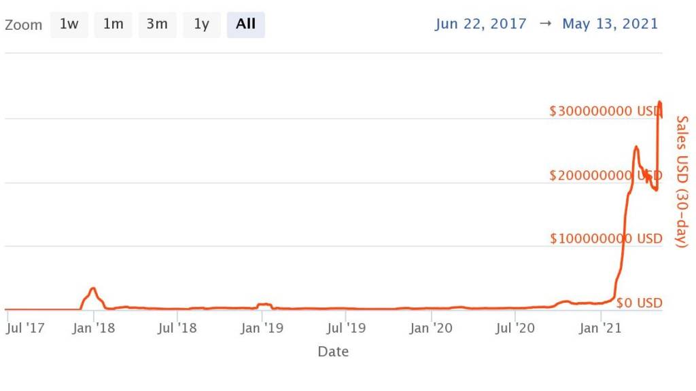
Task: Switch zoom range to 1y
Action: tap(201, 24)
